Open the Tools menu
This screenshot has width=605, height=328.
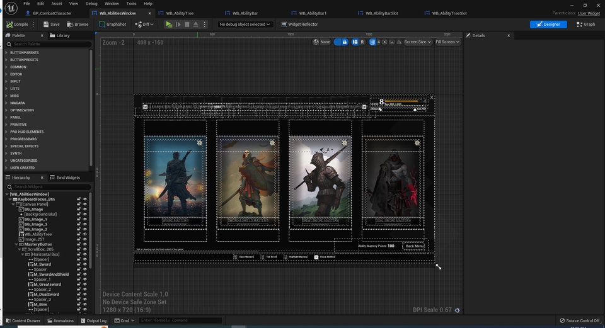click(x=131, y=4)
